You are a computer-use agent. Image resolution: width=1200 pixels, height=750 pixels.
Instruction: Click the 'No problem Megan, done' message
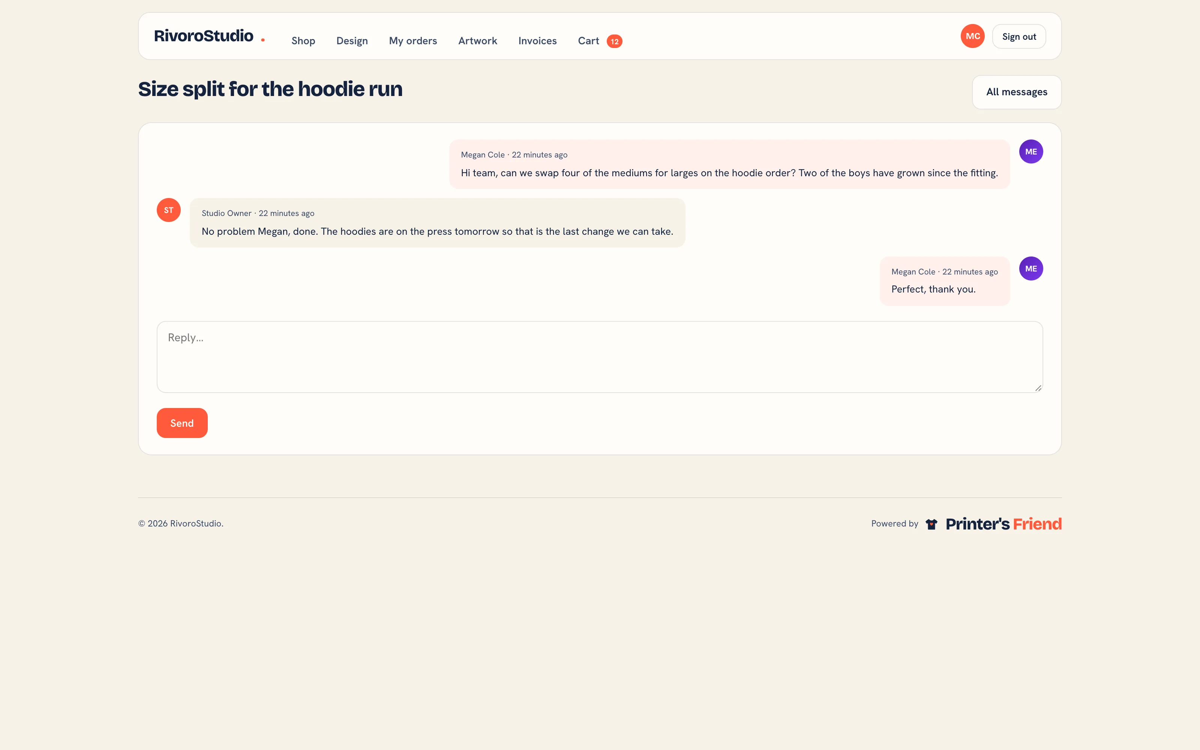click(437, 232)
